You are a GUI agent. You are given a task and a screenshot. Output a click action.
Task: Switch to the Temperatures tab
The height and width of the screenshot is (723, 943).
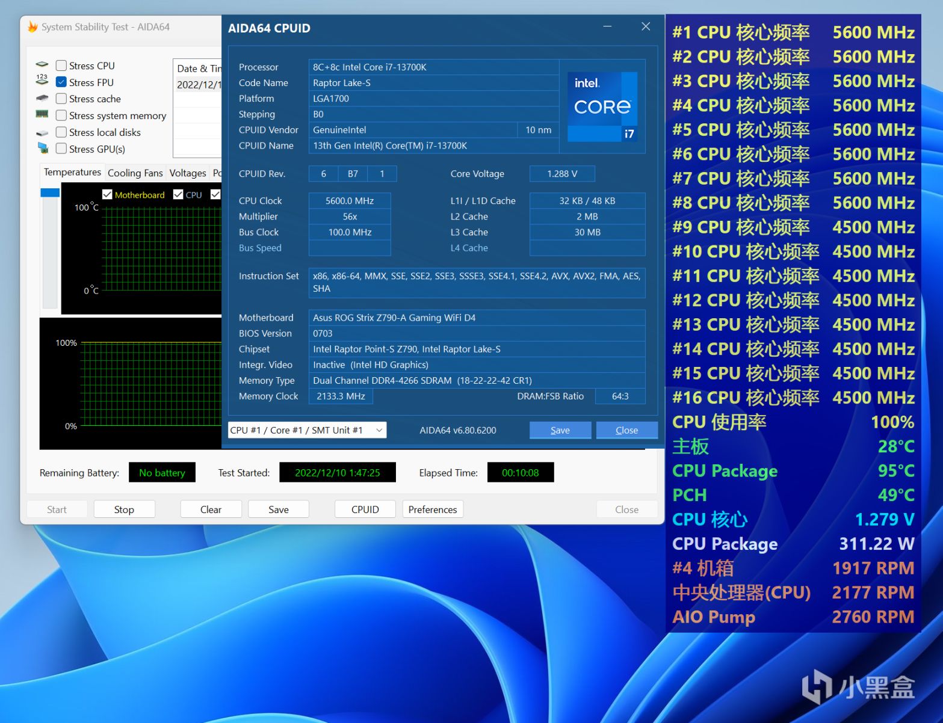pyautogui.click(x=72, y=172)
